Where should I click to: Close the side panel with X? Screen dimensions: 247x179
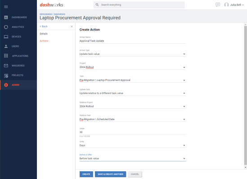pos(72,27)
